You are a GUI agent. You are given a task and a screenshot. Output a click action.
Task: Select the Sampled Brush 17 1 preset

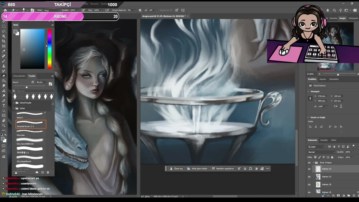[31, 124]
